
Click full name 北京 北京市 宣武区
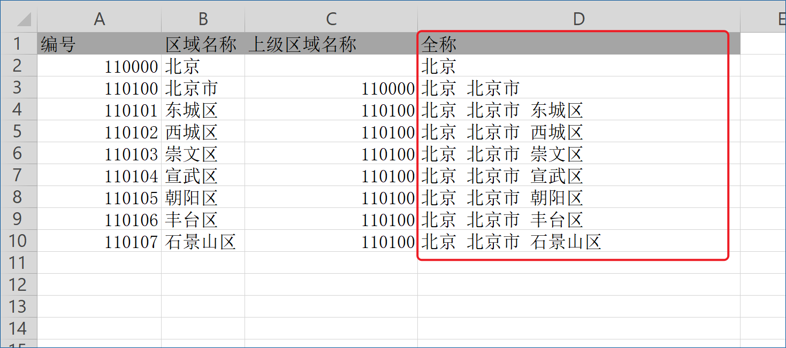[579, 175]
